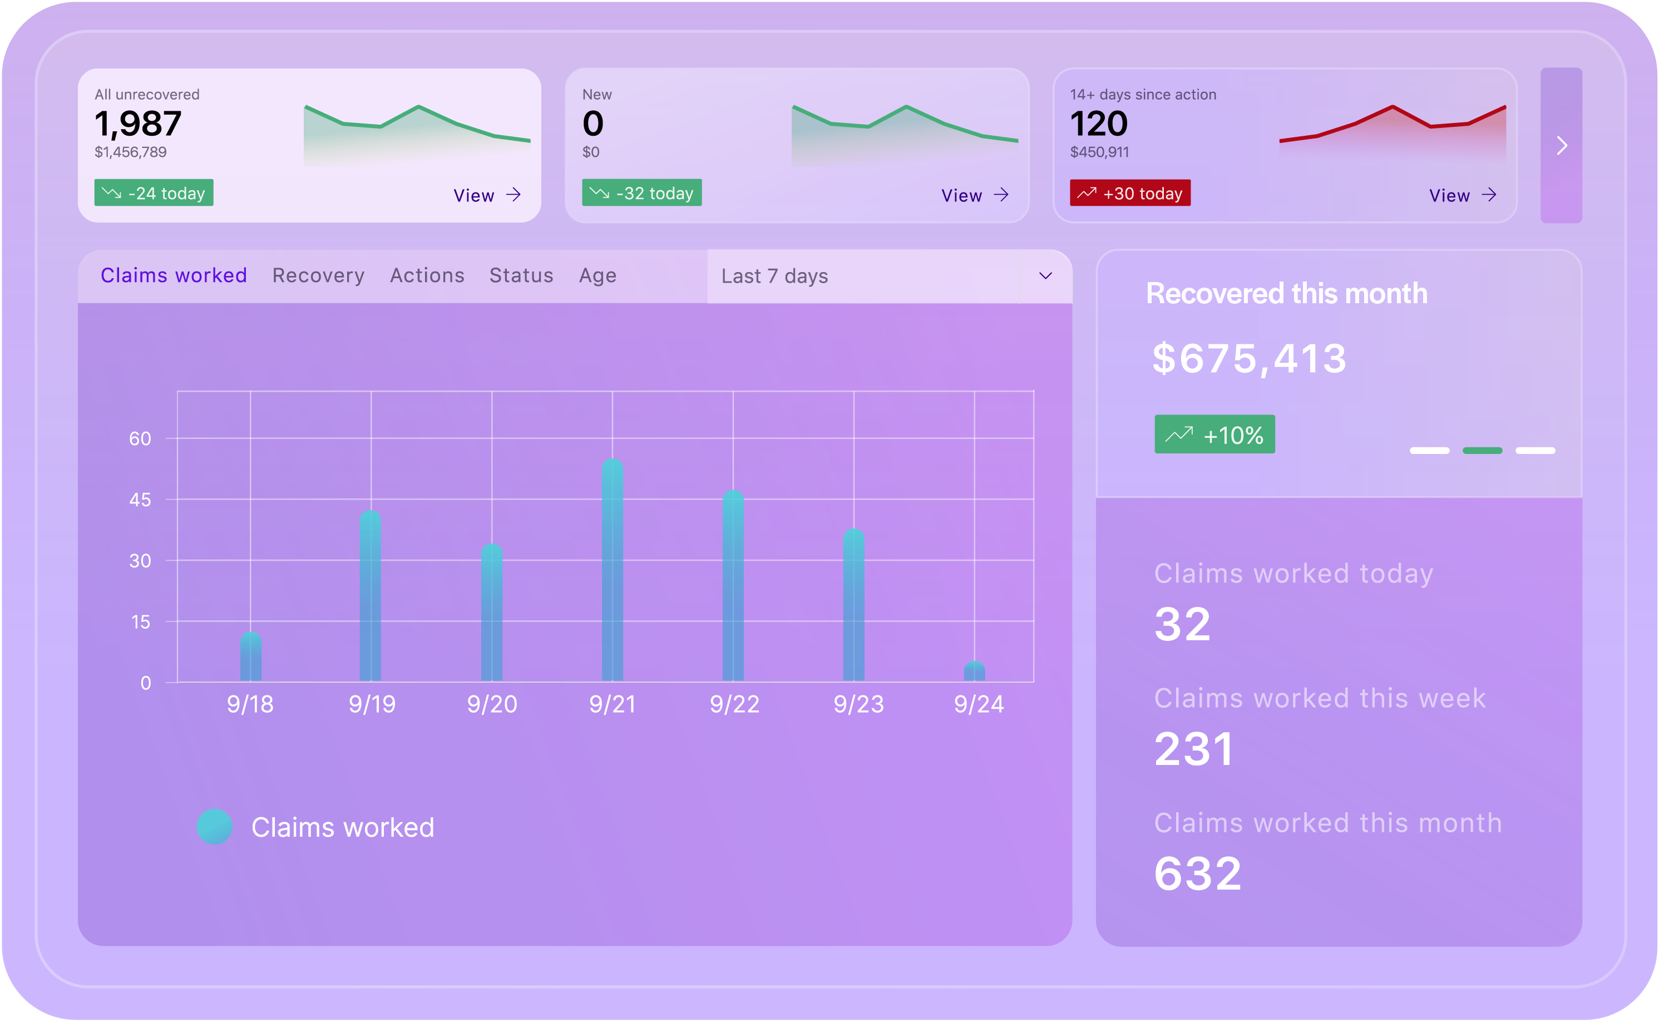The height and width of the screenshot is (1022, 1669).
Task: Select the Status tab
Action: [x=521, y=275]
